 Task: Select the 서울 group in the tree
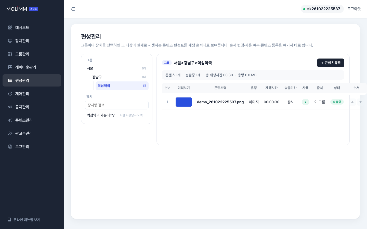tap(117, 68)
